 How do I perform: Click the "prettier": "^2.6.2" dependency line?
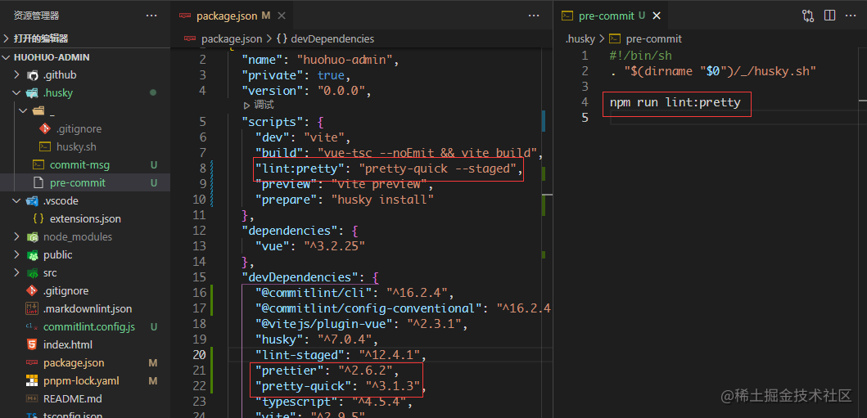point(327,370)
